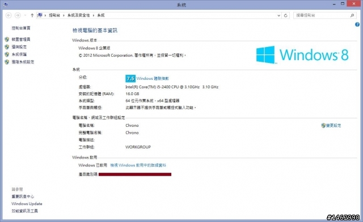The width and height of the screenshot is (363, 222).
Task: Click 變更設定 link for computer name
Action: click(334, 125)
